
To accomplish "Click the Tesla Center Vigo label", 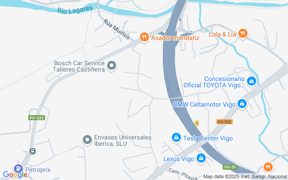I will [208, 138].
